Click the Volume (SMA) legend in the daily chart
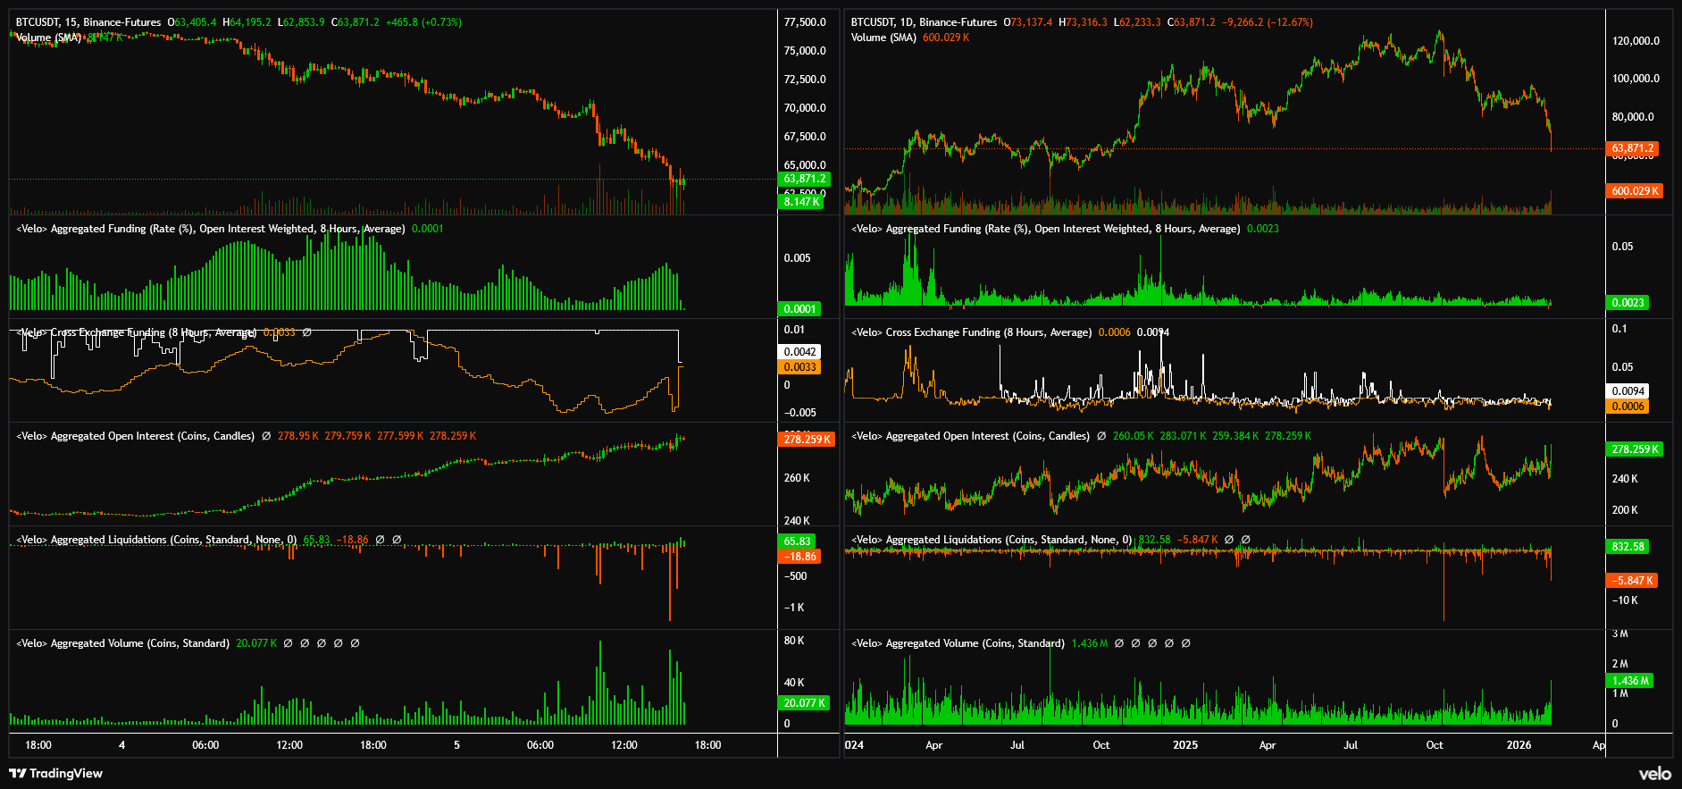Viewport: 1682px width, 789px height. pos(883,38)
